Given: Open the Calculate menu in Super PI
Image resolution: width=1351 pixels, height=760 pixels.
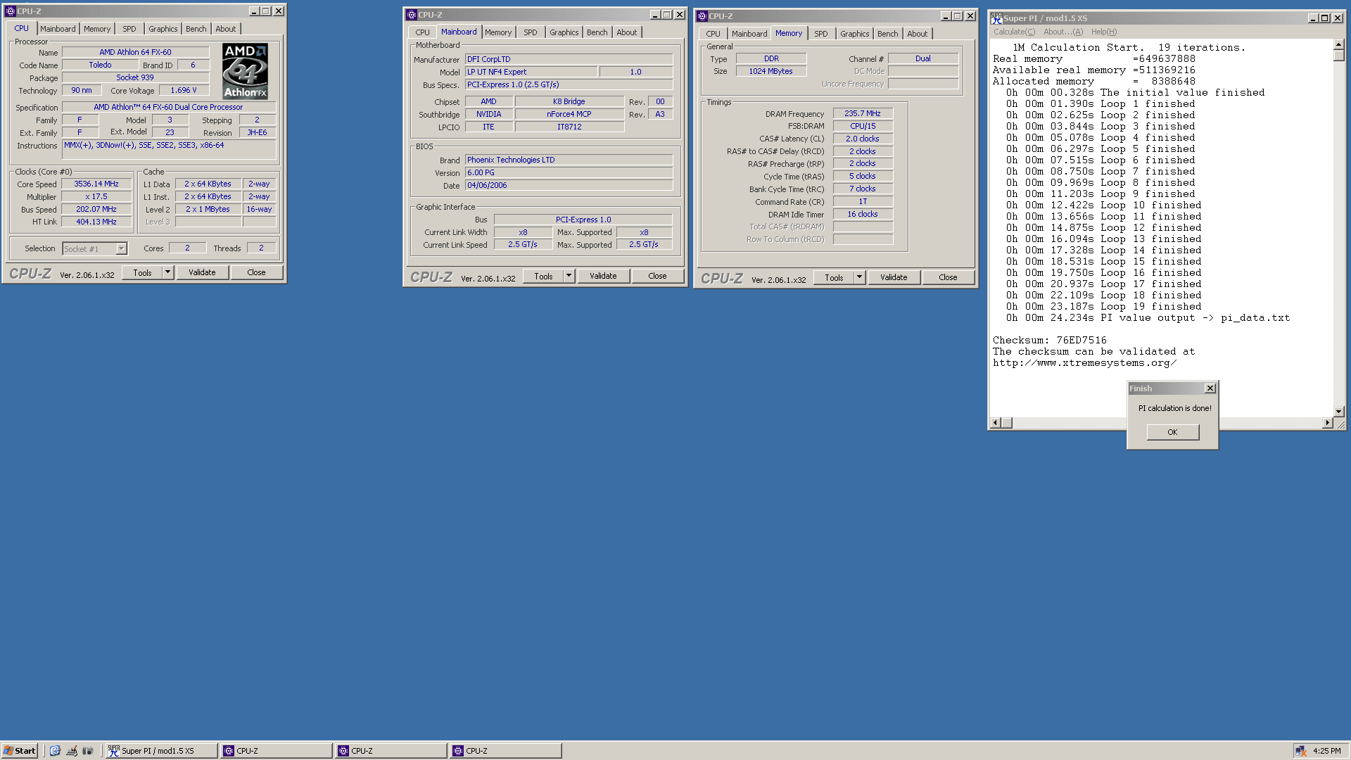Looking at the screenshot, I should click(1014, 32).
